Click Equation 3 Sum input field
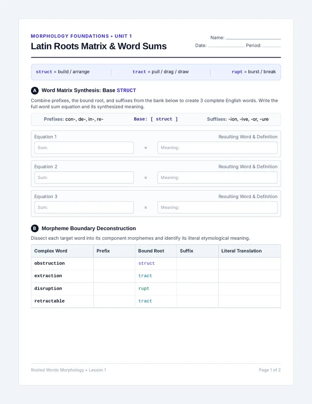 pos(84,207)
